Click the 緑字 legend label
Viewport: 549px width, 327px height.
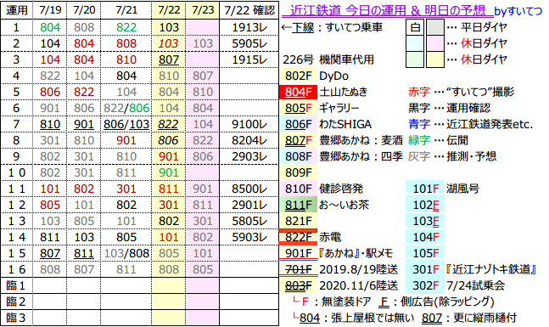pos(419,140)
